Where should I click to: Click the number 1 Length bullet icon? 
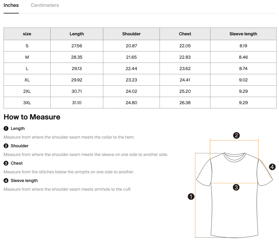[x=6, y=128]
